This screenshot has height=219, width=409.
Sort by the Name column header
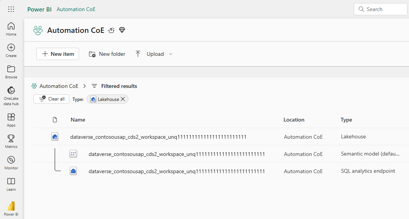tap(78, 120)
